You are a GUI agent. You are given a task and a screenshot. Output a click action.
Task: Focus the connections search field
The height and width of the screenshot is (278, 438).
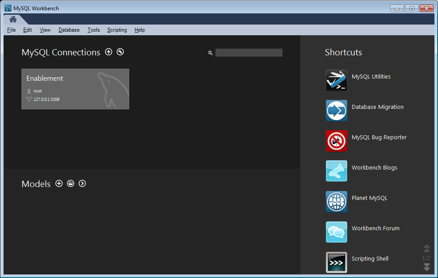tap(248, 53)
